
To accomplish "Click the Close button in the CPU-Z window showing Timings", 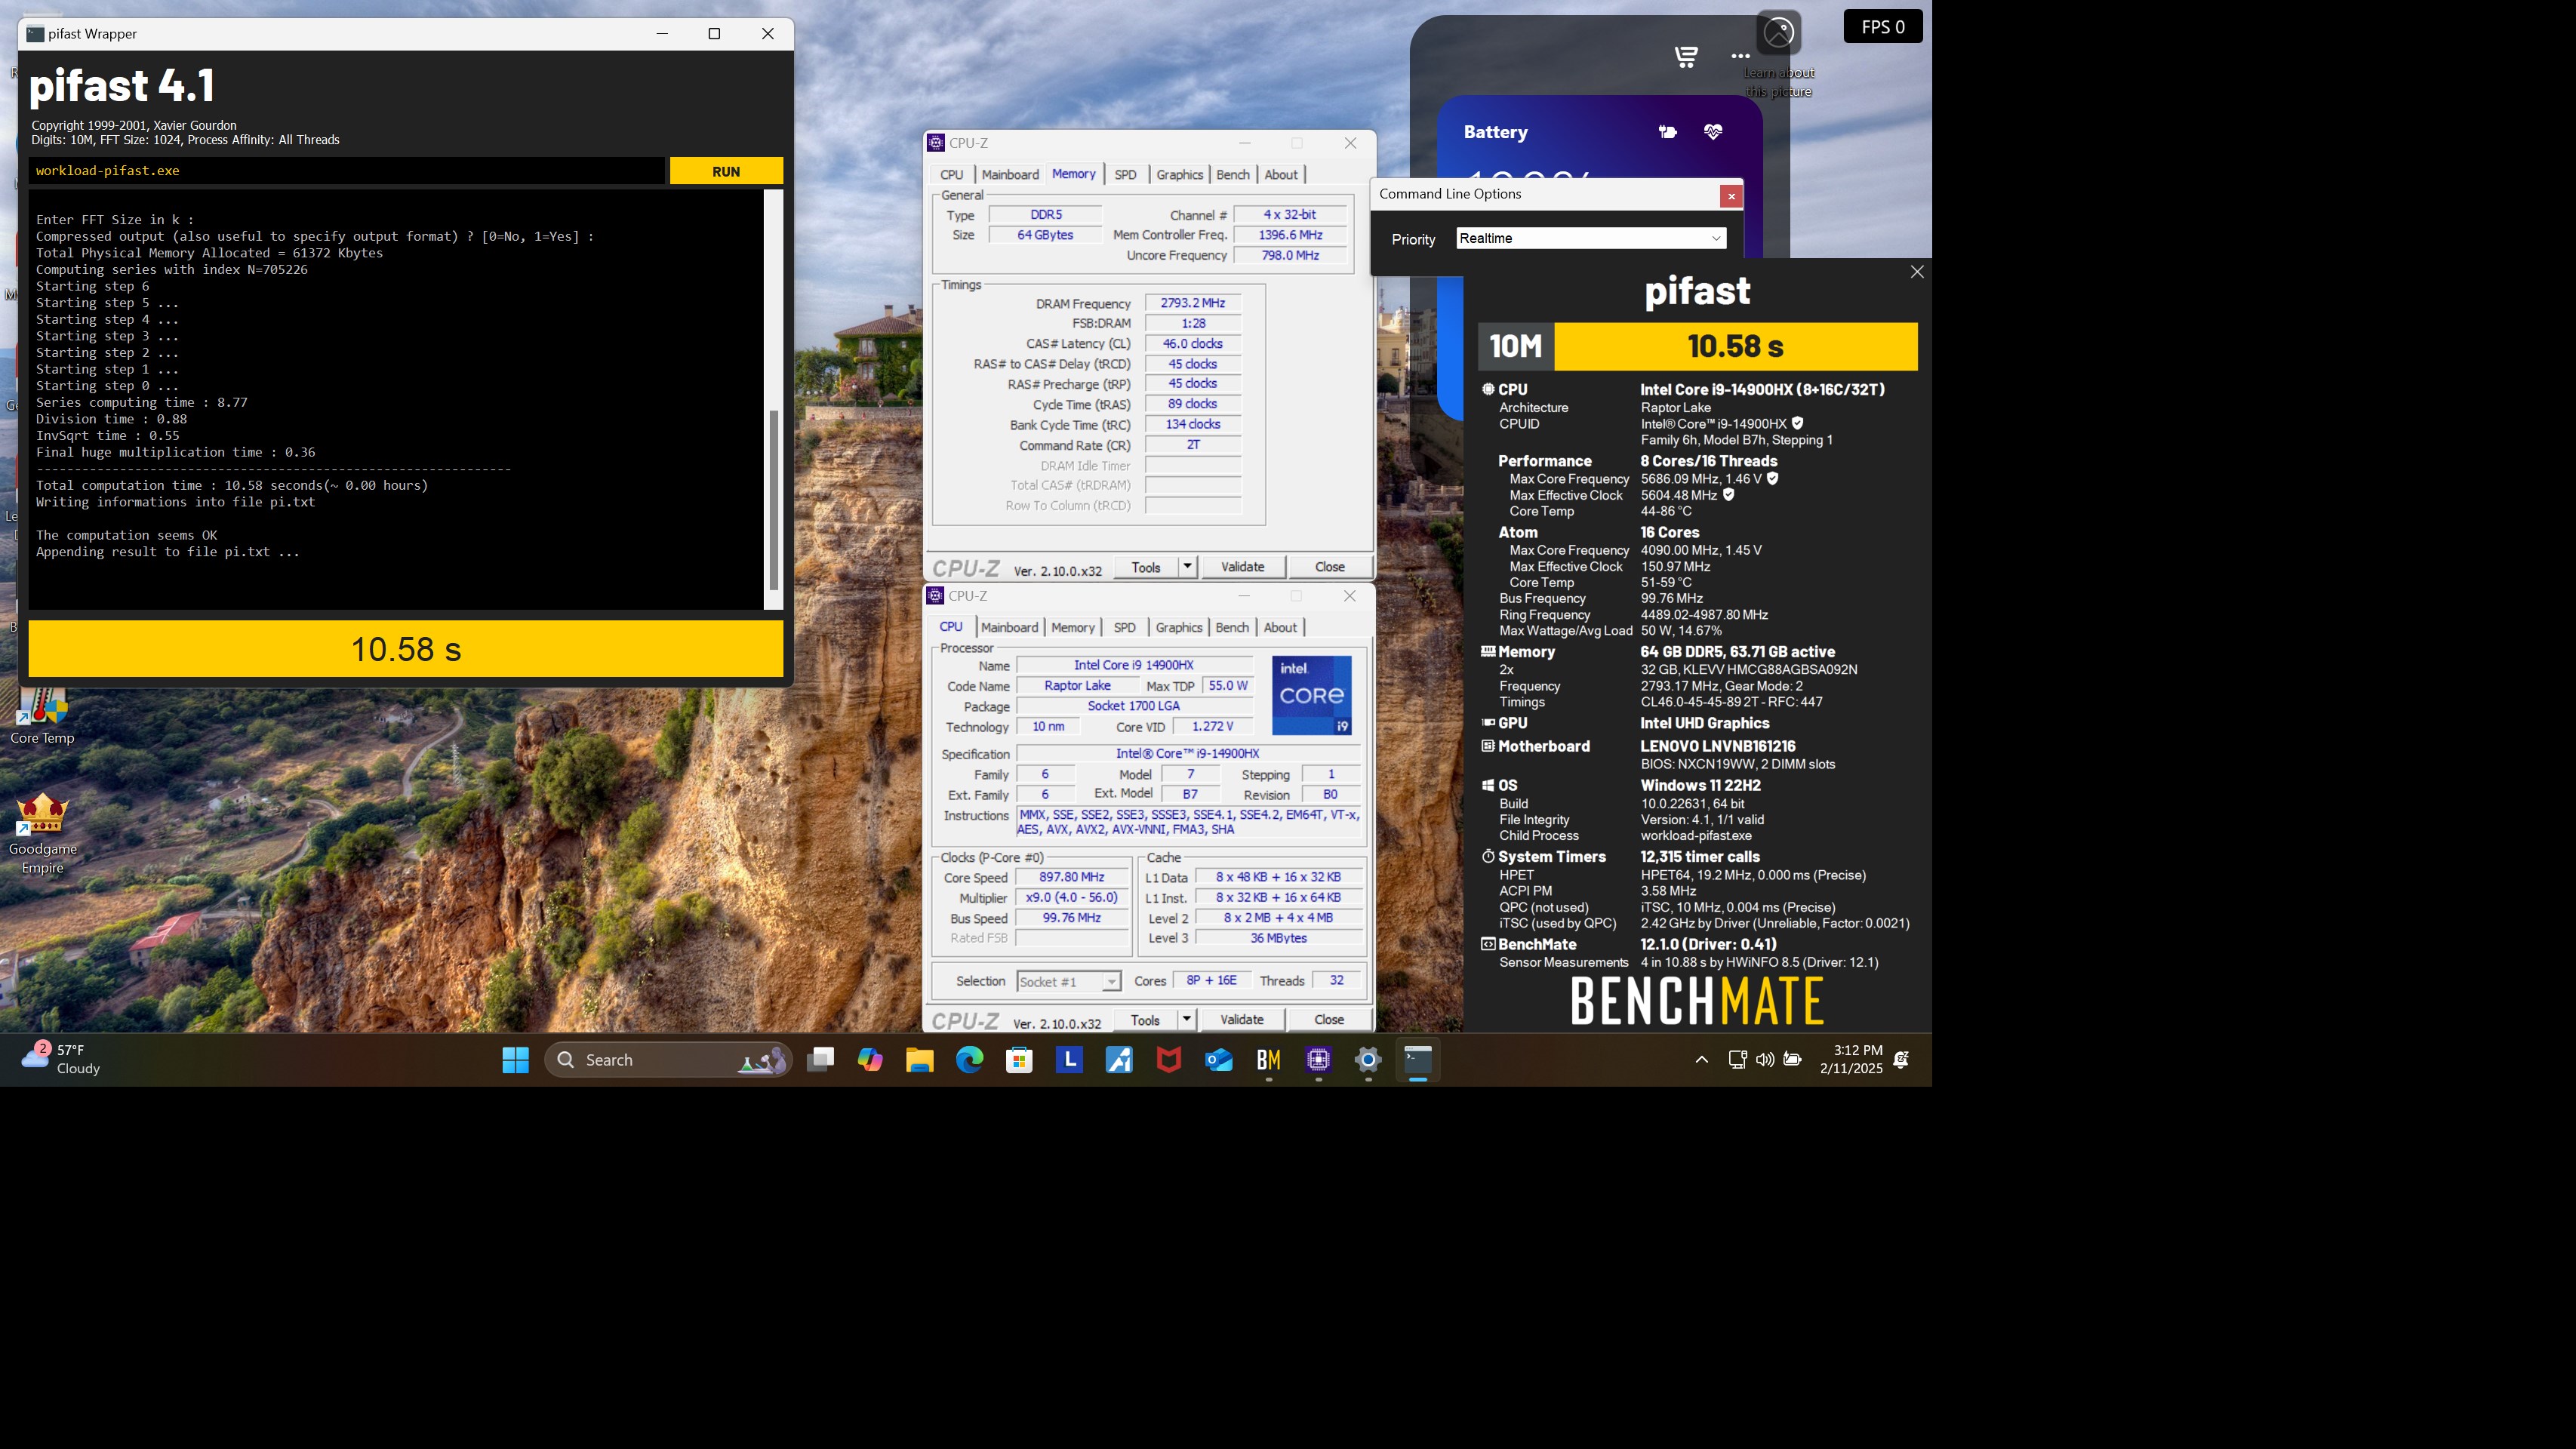I will coord(1329,567).
